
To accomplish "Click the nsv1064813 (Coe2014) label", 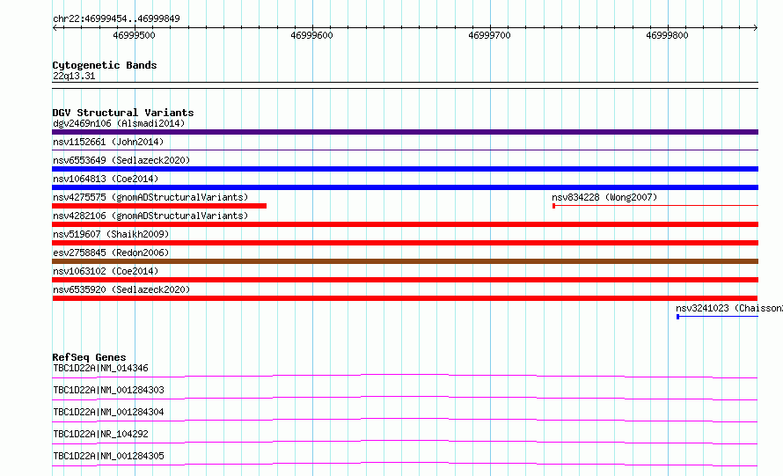I will 106,179.
